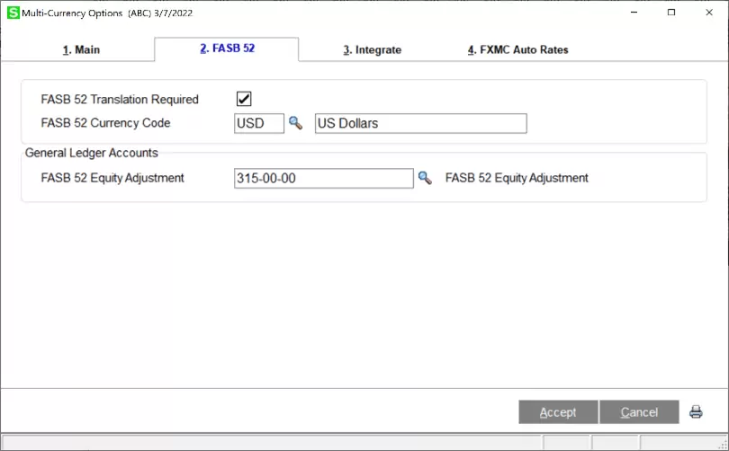
Task: Open the currency code lookup magnifier
Action: coord(295,123)
